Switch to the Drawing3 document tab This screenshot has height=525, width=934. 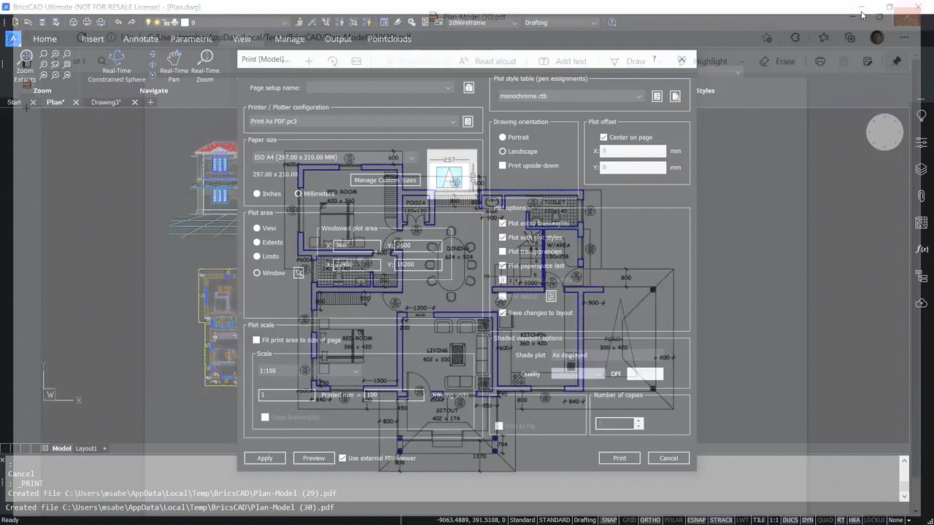(107, 103)
